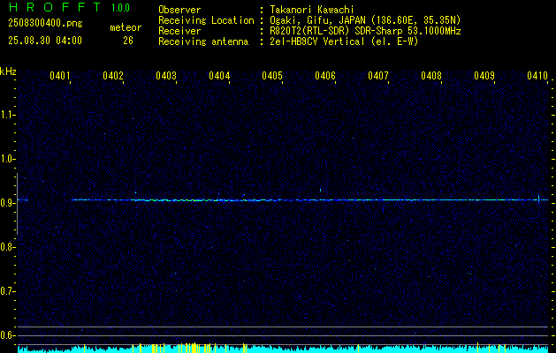Image resolution: width=556 pixels, height=353 pixels.
Task: Click the 0401 time marker
Action: pyautogui.click(x=59, y=76)
